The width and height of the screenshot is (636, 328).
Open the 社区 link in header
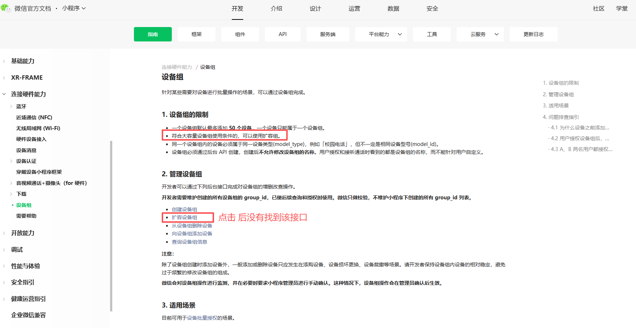599,9
